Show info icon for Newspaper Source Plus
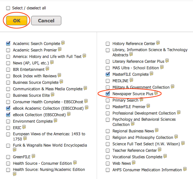The height and width of the screenshot is (179, 193). coord(156,93)
